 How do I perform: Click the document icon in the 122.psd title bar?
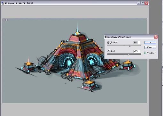3,3
